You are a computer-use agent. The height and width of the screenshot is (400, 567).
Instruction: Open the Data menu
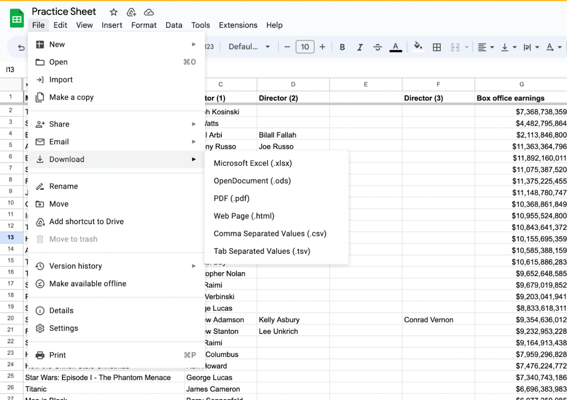174,25
